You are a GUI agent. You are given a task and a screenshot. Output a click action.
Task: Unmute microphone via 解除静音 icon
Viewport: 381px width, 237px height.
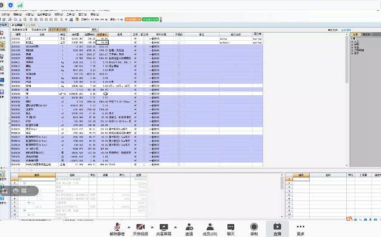tap(117, 227)
